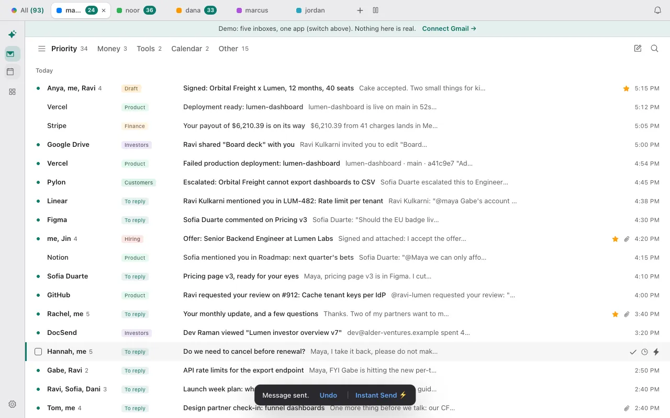Switch to All inboxes tab

[28, 10]
